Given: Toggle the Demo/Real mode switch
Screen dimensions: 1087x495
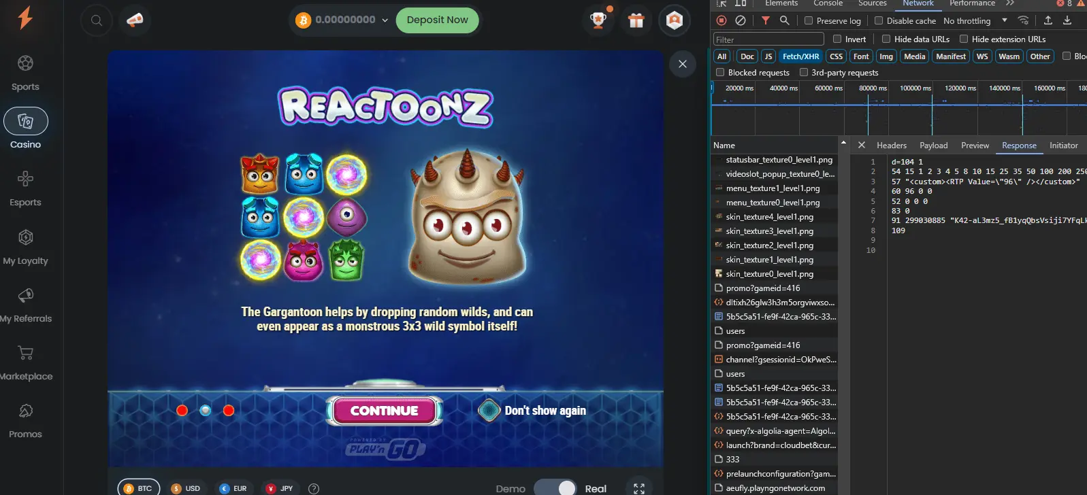Looking at the screenshot, I should 555,488.
